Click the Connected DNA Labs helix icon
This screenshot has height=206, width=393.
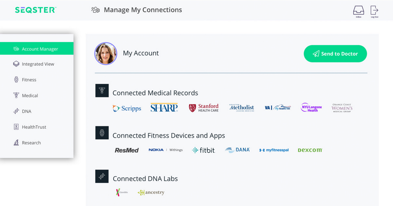(102, 176)
